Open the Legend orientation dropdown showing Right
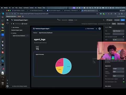Screen dimensions: 126x95 (x=118, y=72)
